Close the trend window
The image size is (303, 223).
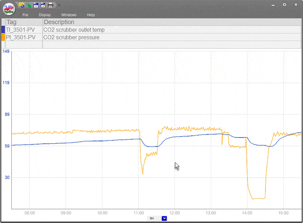[x=296, y=5]
